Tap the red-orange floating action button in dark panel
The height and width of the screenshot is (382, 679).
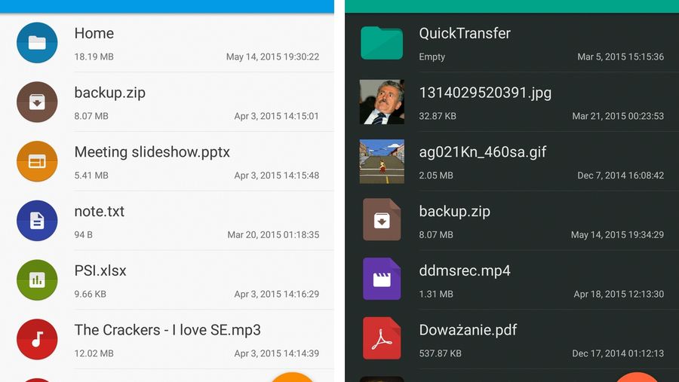(636, 377)
